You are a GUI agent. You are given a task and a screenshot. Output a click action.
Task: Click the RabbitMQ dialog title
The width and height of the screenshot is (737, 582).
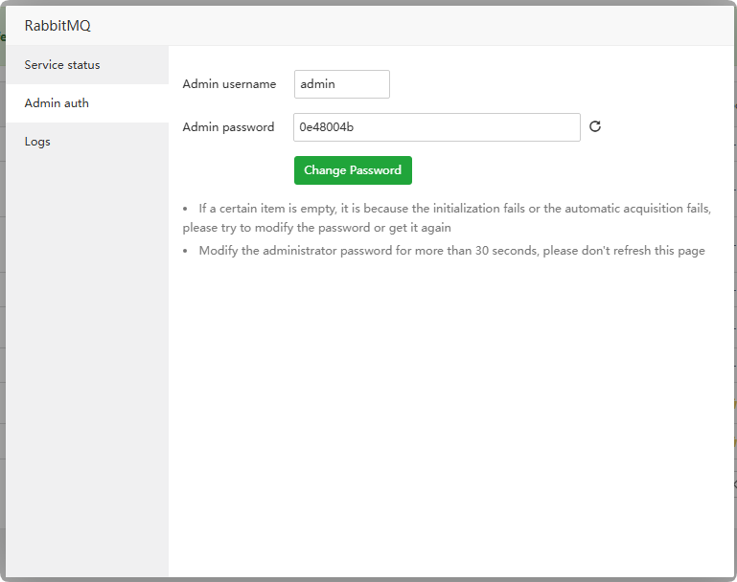click(x=58, y=26)
